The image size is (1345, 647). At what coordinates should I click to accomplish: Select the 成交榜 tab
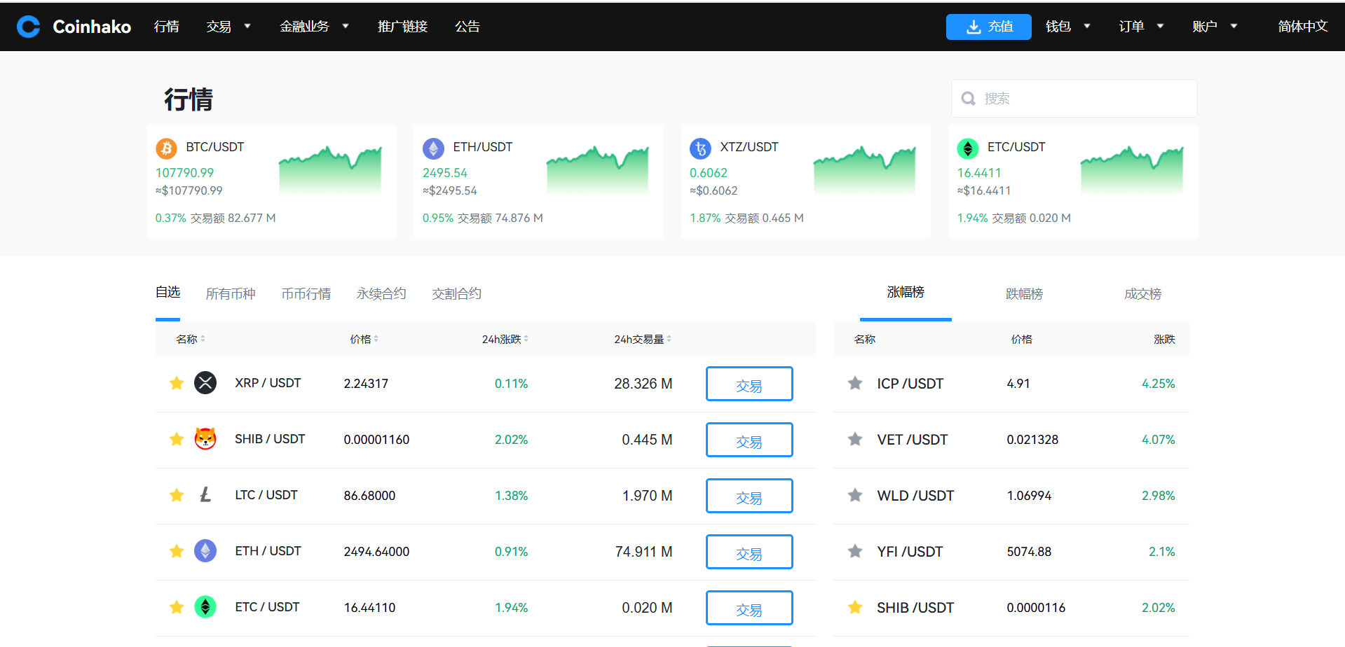pyautogui.click(x=1143, y=294)
